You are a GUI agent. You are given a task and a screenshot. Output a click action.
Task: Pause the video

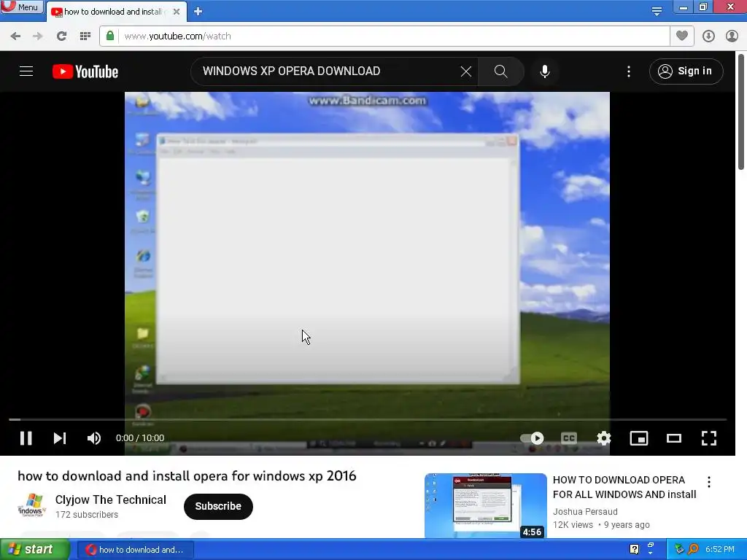click(x=26, y=438)
